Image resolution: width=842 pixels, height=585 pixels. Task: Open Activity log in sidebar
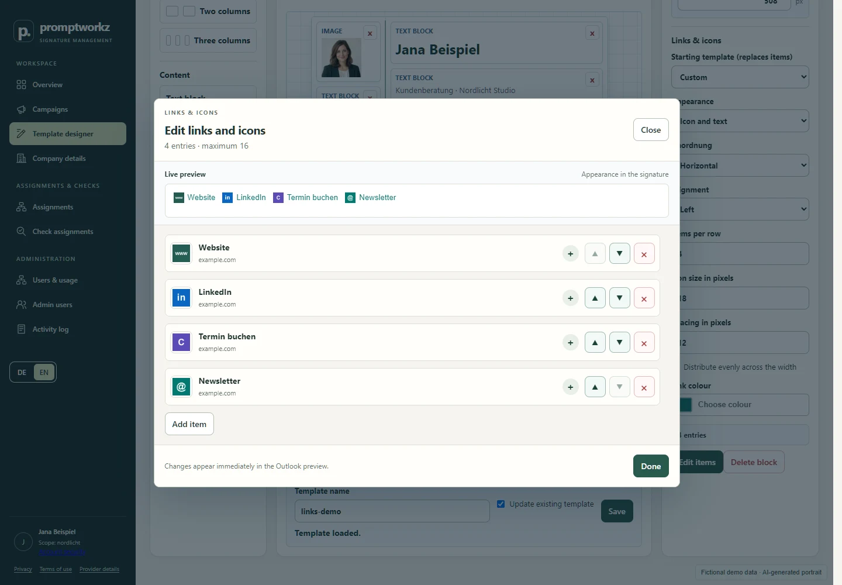click(x=68, y=329)
